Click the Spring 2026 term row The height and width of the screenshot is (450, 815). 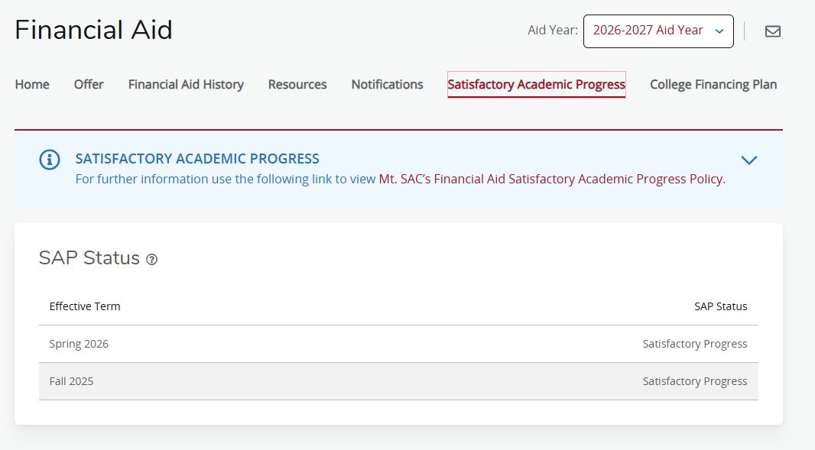pyautogui.click(x=398, y=344)
